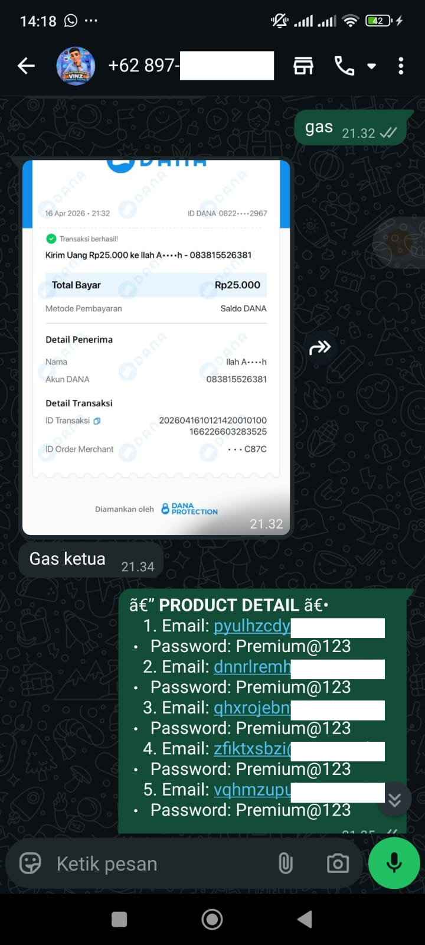Tap the "Gas ketua" received message
425x945 pixels.
click(x=90, y=559)
